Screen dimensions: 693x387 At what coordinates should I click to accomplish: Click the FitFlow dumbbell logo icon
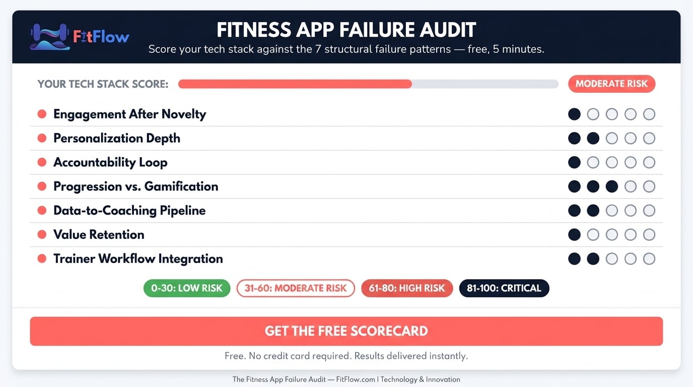click(x=49, y=36)
